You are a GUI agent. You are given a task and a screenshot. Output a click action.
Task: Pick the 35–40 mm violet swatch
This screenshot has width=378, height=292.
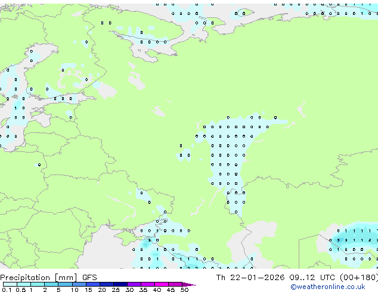tap(148, 284)
